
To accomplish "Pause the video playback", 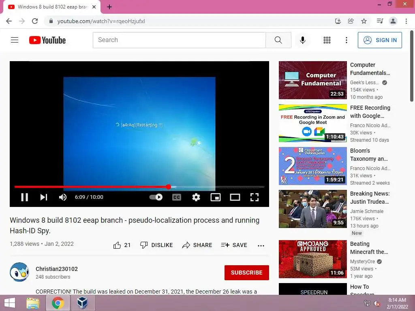I will pyautogui.click(x=24, y=197).
